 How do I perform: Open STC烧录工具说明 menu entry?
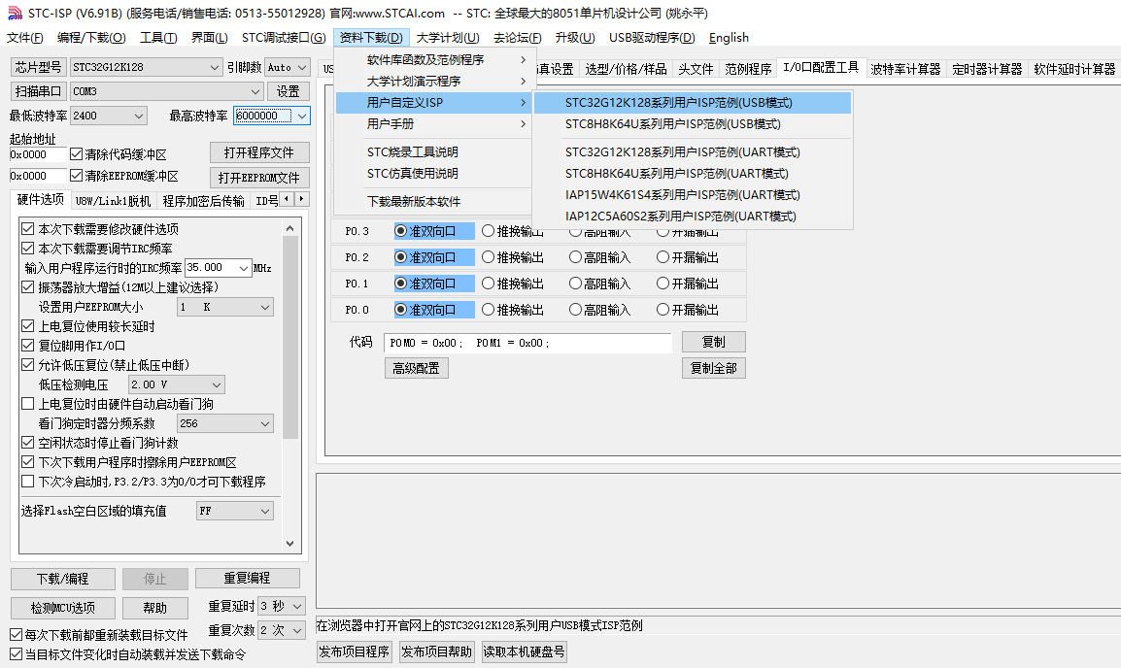tap(433, 152)
